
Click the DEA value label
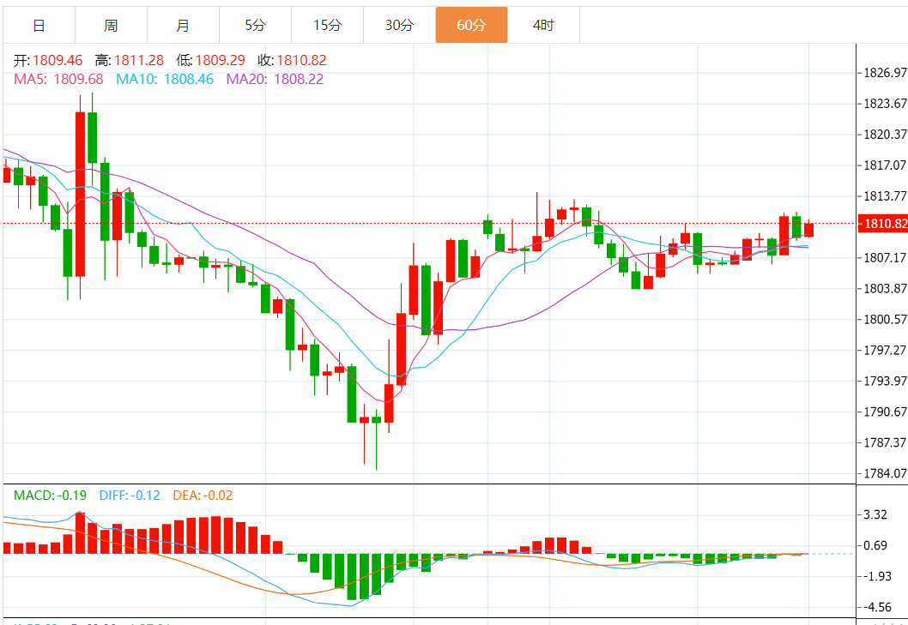tap(203, 495)
